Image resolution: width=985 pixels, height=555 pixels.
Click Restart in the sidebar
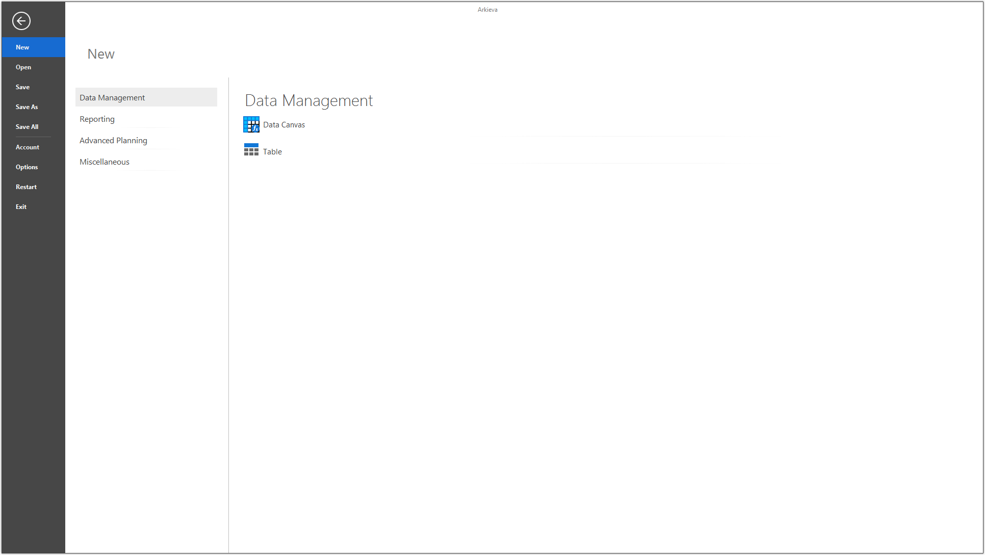tap(33, 187)
